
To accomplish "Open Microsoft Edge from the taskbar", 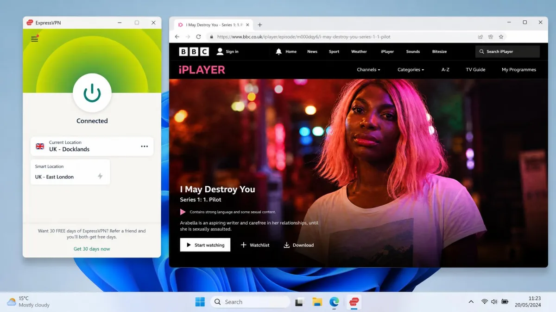I will [x=334, y=302].
